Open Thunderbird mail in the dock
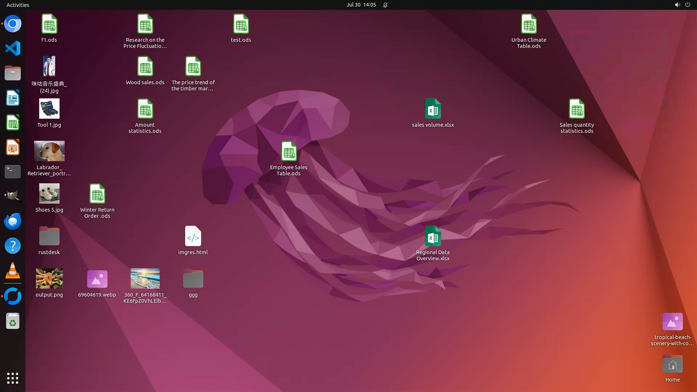 pos(13,221)
